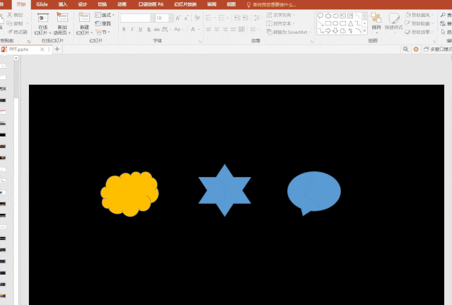Viewport: 452px width, 305px height.
Task: Select the down arrow shape in gallery
Action: point(335,30)
